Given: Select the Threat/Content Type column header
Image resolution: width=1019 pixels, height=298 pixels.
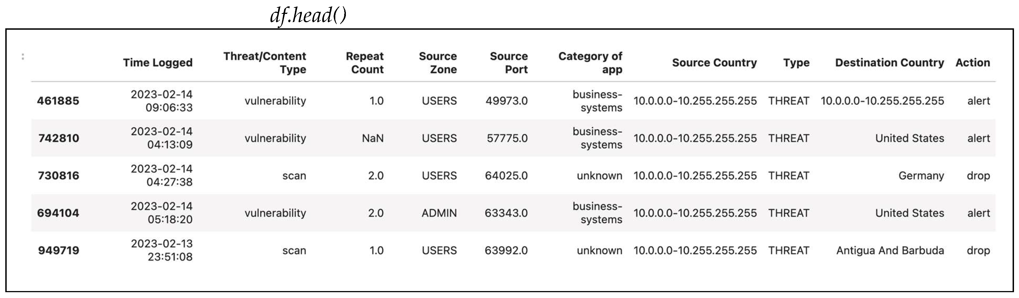Looking at the screenshot, I should click(x=265, y=63).
